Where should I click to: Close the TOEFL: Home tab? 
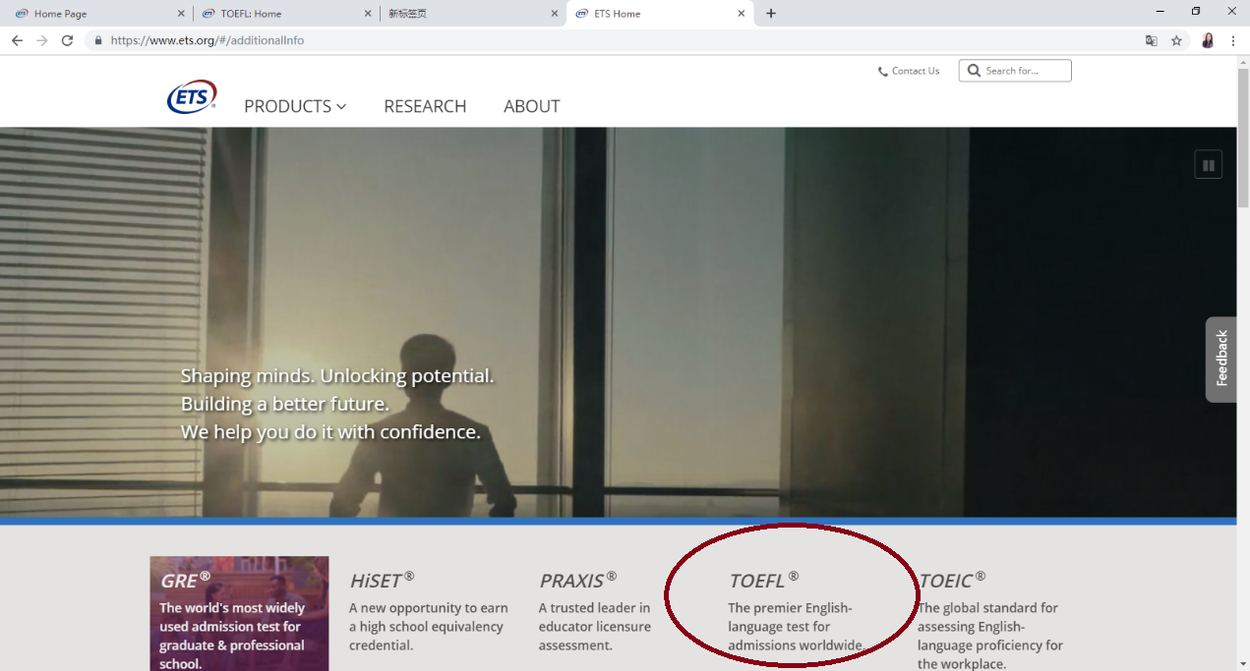(368, 14)
